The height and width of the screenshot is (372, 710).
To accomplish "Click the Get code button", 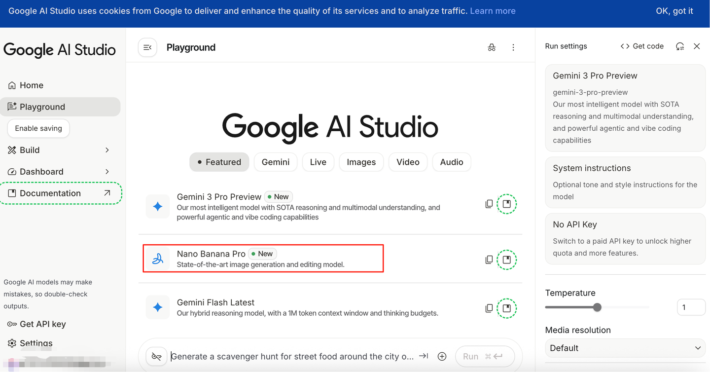I will [642, 46].
